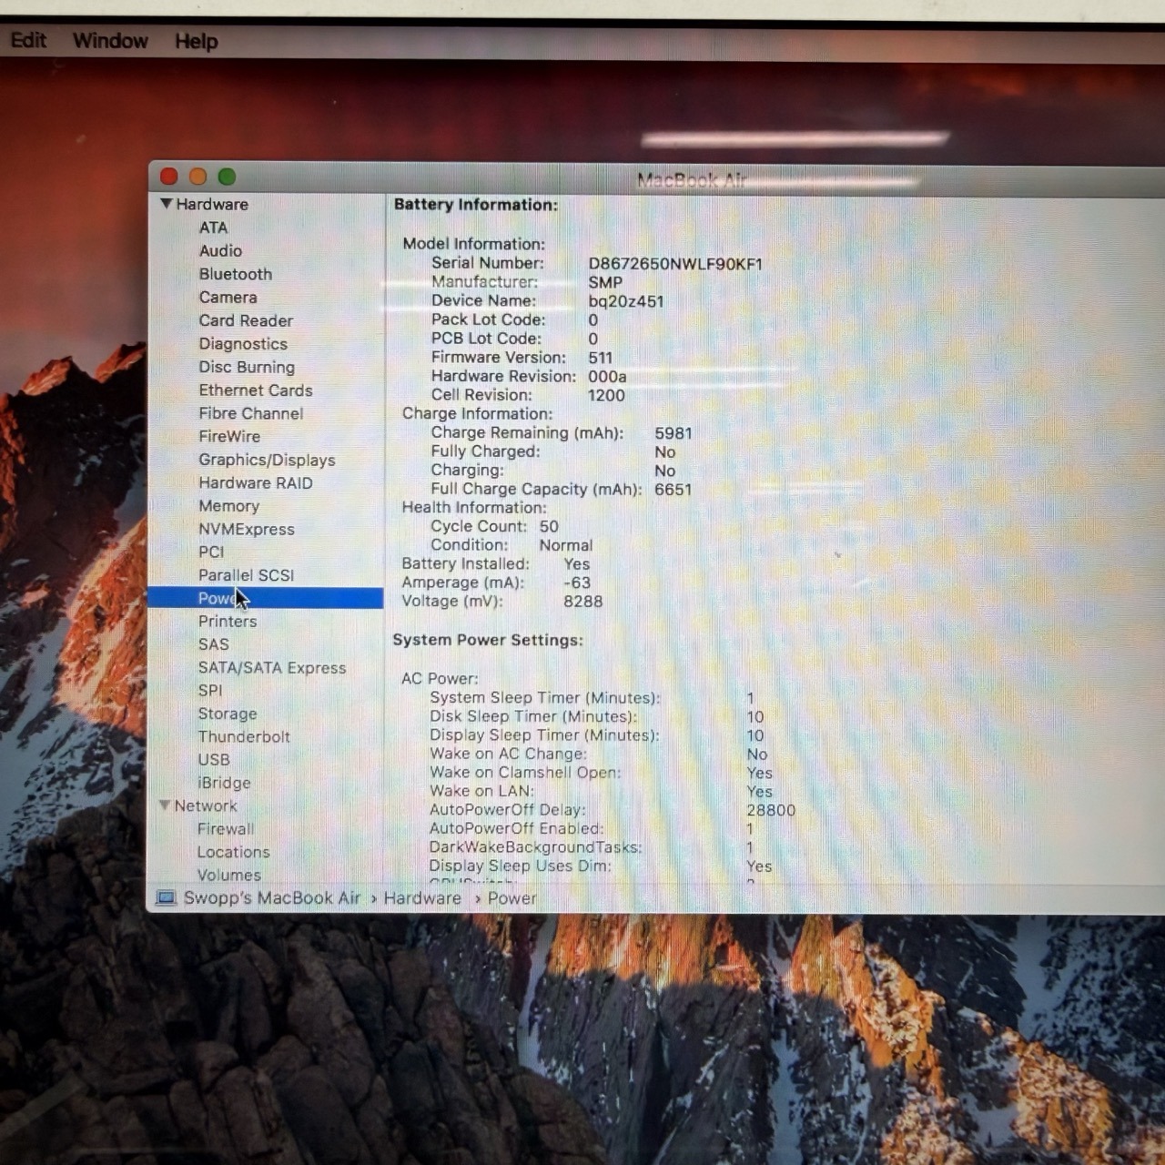Click Charge Remaining value 5981
This screenshot has width=1165, height=1165.
[674, 433]
